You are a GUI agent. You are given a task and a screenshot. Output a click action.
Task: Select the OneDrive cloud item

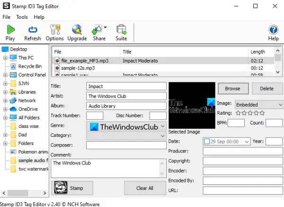pyautogui.click(x=28, y=109)
